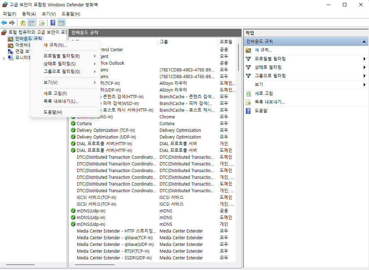
Task: Click the rule list vertical scrollbar
Action: (x=238, y=58)
